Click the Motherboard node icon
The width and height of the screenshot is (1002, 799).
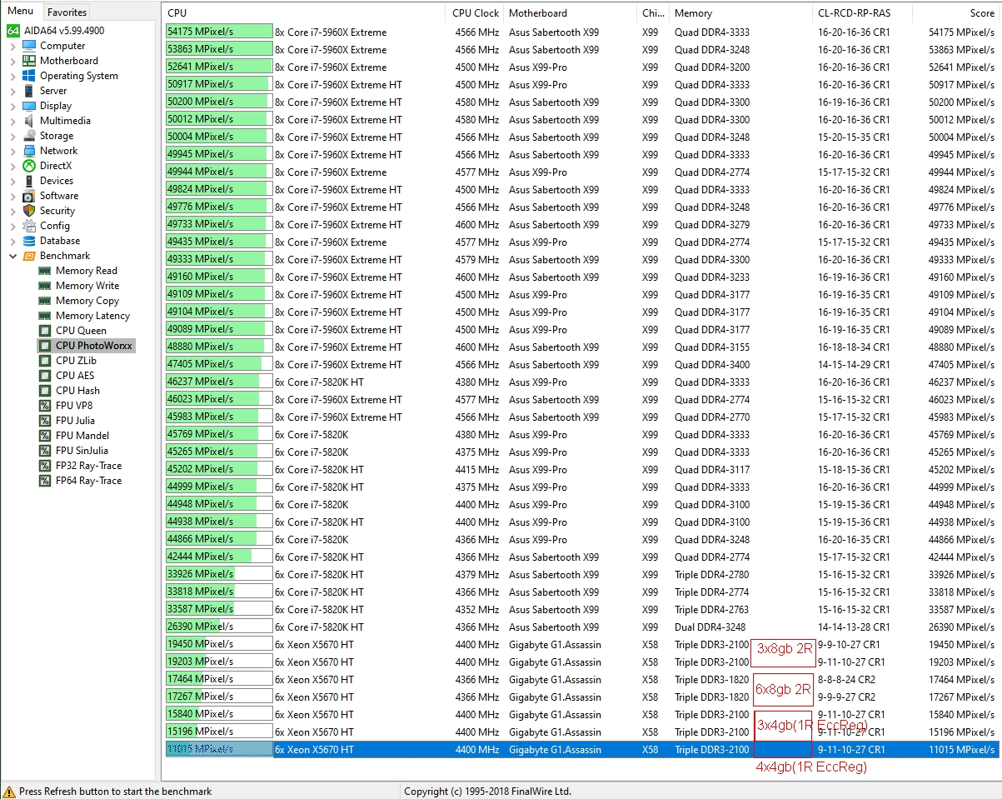(29, 61)
